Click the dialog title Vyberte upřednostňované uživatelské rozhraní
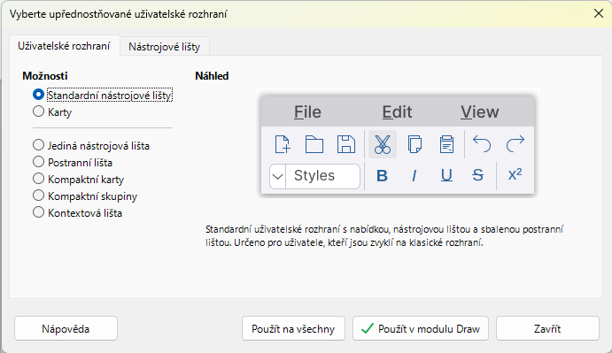The width and height of the screenshot is (612, 353). (x=119, y=14)
